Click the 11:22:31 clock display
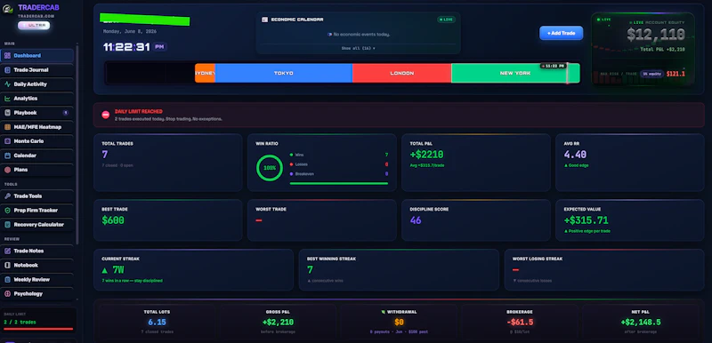The width and height of the screenshot is (712, 343). (x=126, y=47)
